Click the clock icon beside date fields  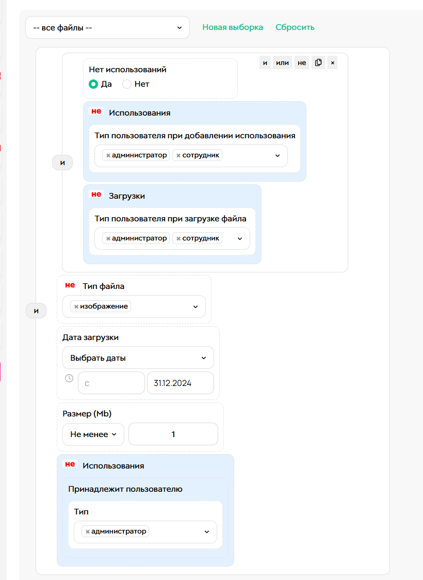click(69, 378)
